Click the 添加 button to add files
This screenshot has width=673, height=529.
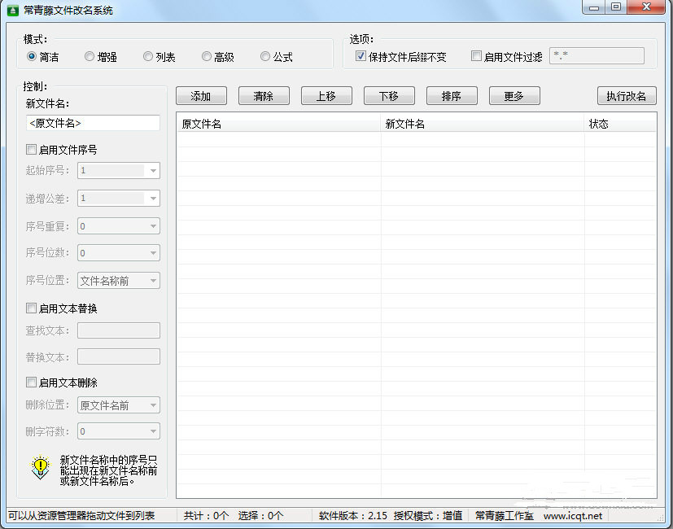pos(200,95)
